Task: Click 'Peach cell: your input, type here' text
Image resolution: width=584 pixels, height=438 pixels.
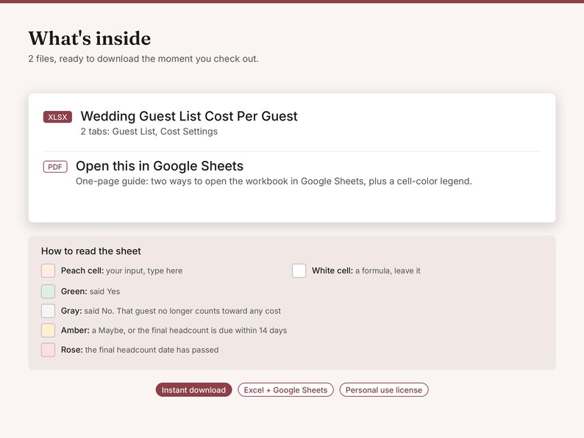Action: pos(122,270)
